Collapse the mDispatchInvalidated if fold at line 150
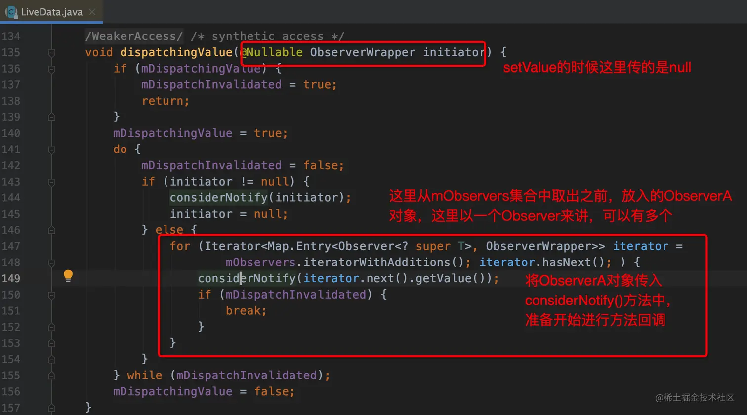 point(52,295)
